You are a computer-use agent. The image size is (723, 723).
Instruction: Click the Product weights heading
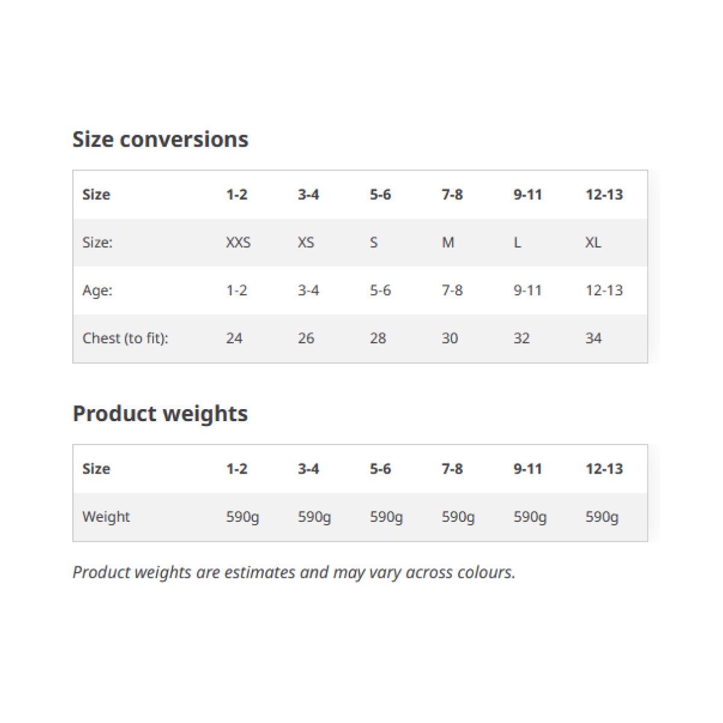pyautogui.click(x=160, y=414)
